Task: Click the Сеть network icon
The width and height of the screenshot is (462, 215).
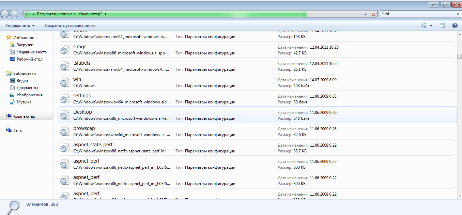Action: [x=9, y=130]
